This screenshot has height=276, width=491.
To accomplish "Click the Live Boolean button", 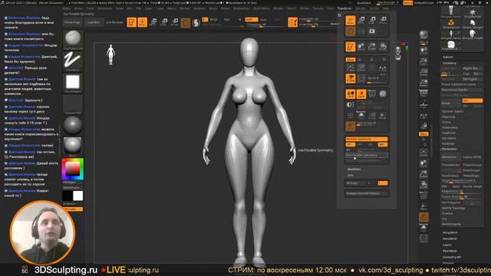I will tap(114, 22).
